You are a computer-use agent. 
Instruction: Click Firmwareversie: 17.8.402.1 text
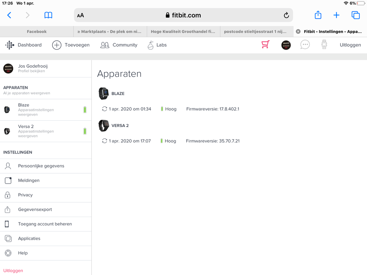click(x=213, y=109)
